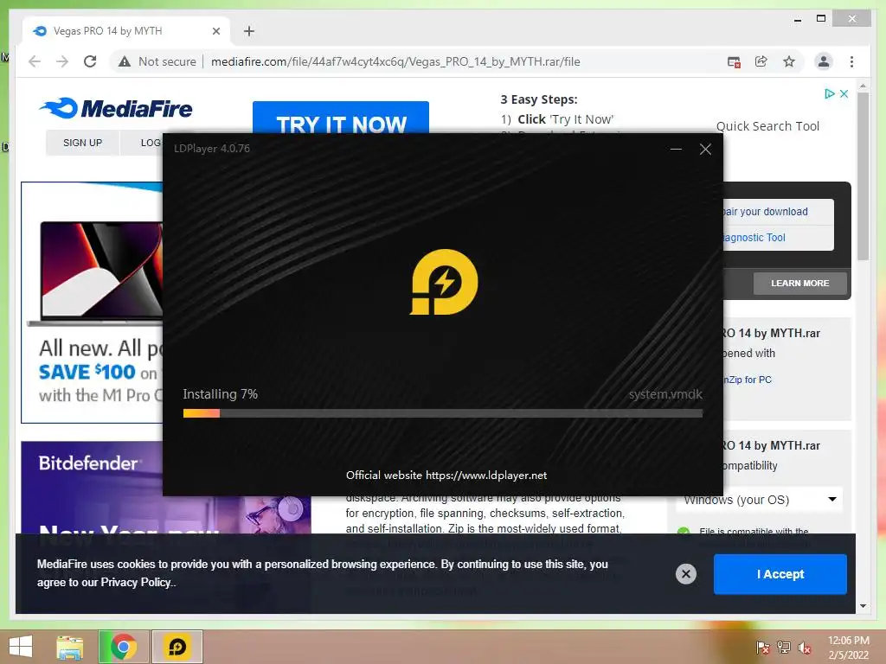Click the Quick Search Tool text
Image resolution: width=886 pixels, height=664 pixels.
coord(767,126)
